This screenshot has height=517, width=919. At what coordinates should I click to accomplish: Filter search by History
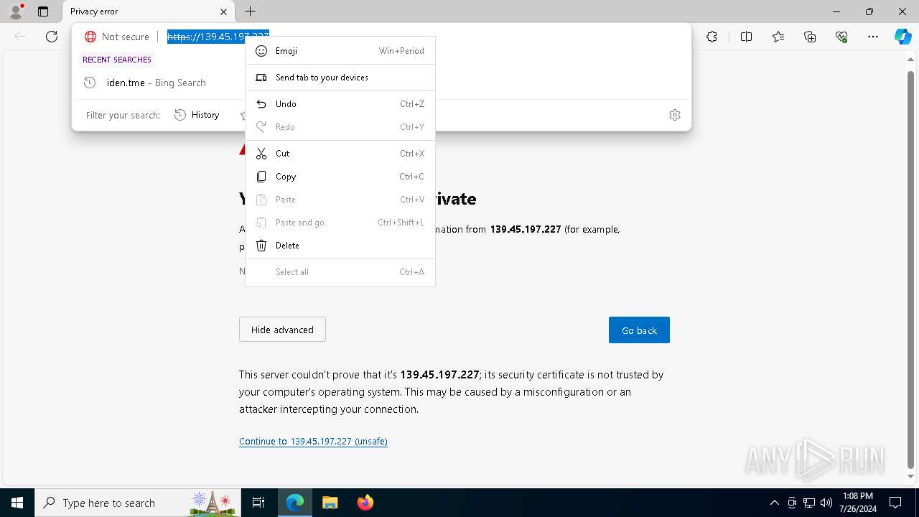click(x=197, y=115)
